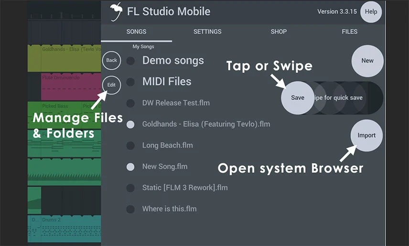The image size is (409, 246).
Task: Switch to the SONGS tab
Action: pos(137,32)
